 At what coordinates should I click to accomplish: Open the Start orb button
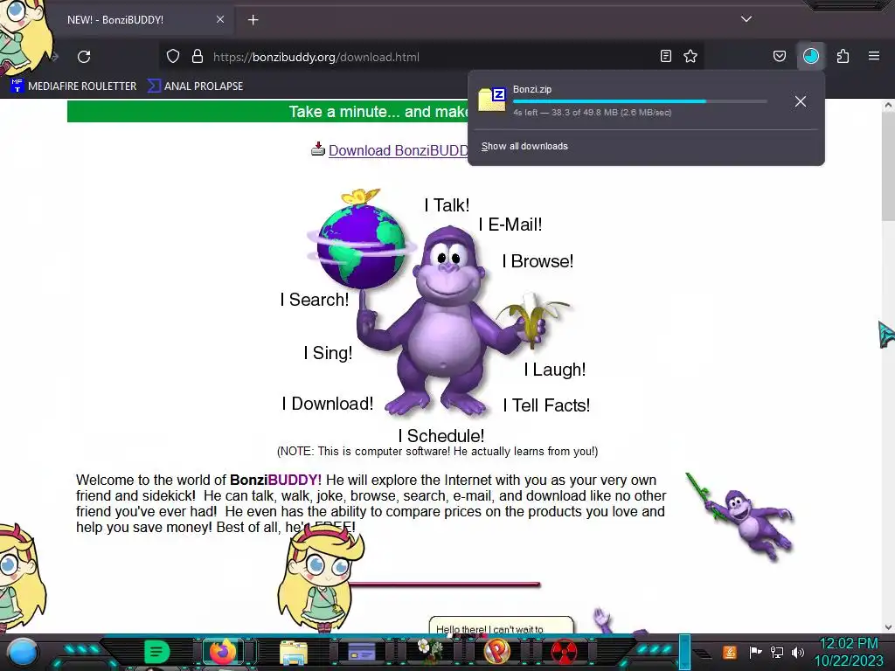(22, 652)
